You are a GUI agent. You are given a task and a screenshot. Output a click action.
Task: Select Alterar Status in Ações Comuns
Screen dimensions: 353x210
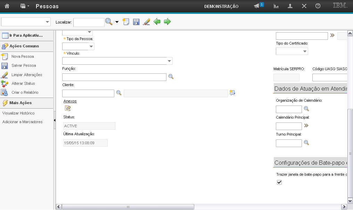(23, 83)
